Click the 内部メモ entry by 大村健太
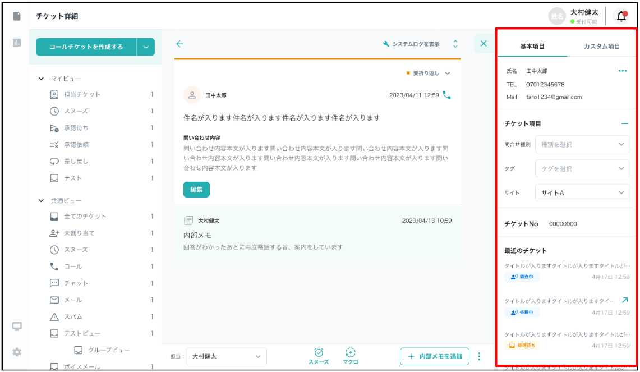 (x=317, y=233)
